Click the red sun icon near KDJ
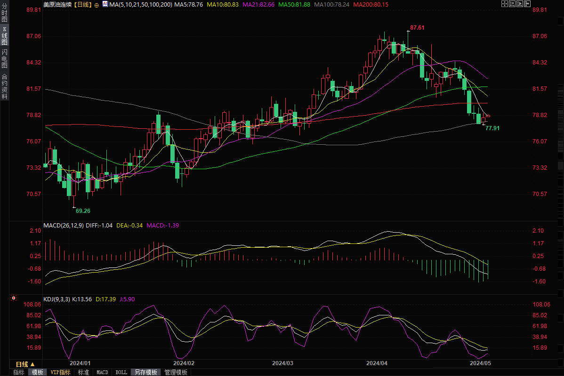The image size is (564, 376). [x=14, y=298]
